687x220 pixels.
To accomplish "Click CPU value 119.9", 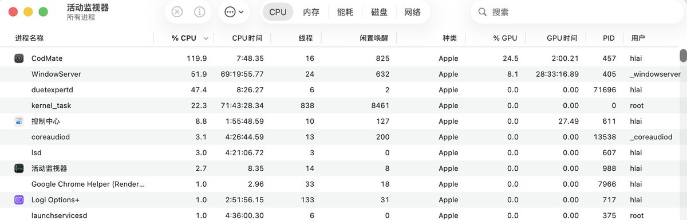I will coord(196,58).
